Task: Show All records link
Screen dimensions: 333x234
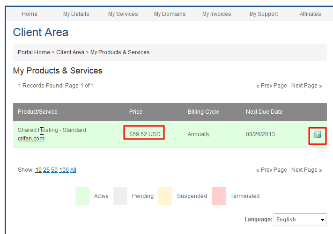Action: tap(73, 170)
